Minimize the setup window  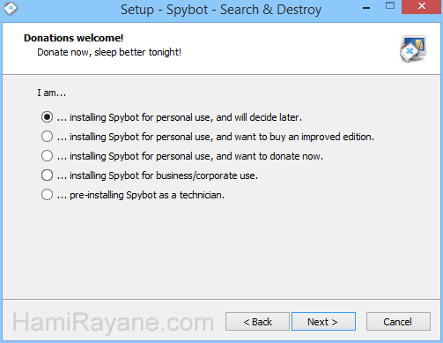point(366,8)
